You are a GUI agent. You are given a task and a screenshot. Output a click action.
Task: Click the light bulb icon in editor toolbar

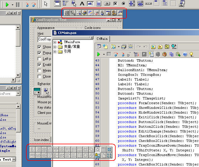[192, 54]
